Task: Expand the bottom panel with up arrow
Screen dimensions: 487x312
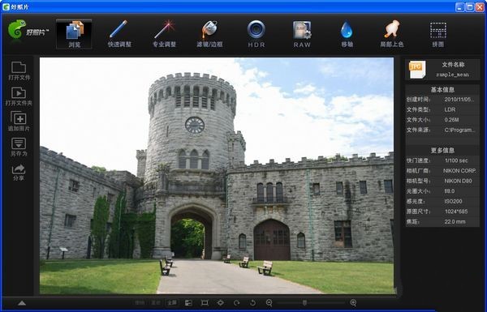Action: pyautogui.click(x=22, y=303)
